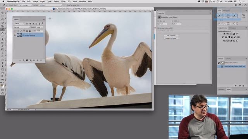The width and height of the screenshot is (248, 139).
Task: Toggle lock position in Layers panel
Action: (24, 31)
